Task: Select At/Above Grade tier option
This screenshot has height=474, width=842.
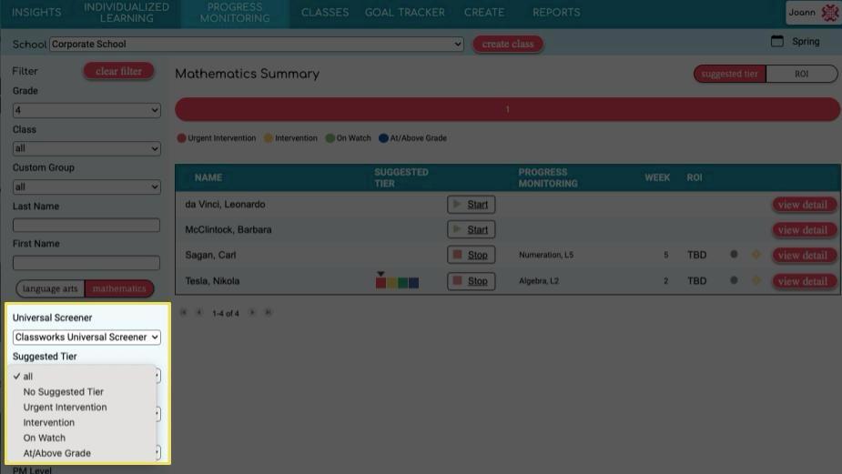Action: (x=57, y=453)
